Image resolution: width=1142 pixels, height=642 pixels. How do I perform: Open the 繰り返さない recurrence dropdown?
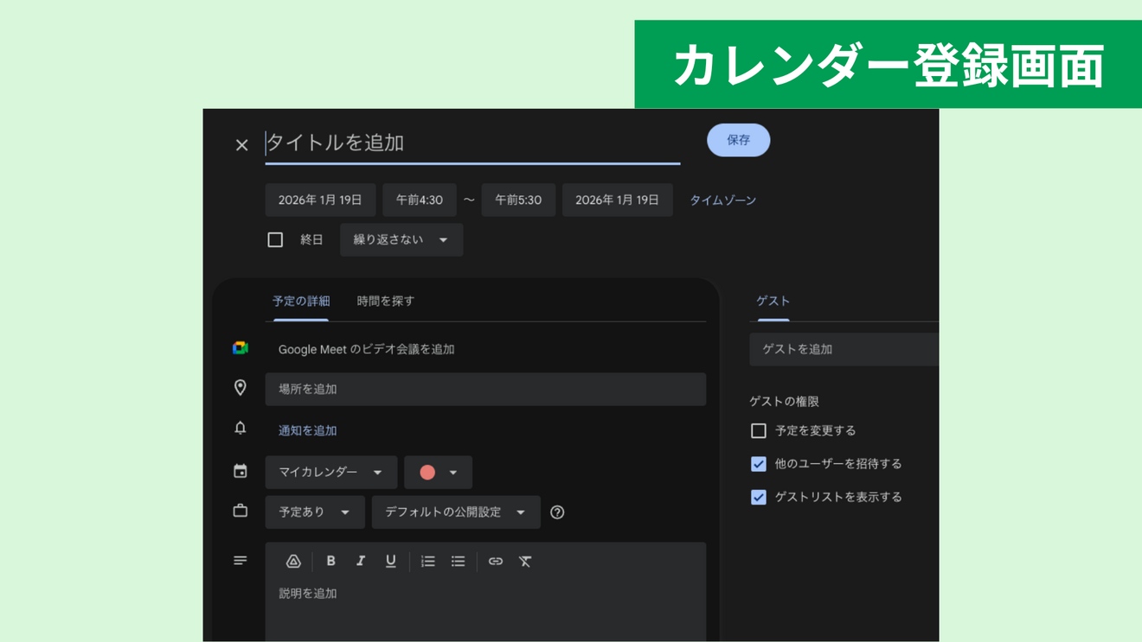pyautogui.click(x=401, y=239)
